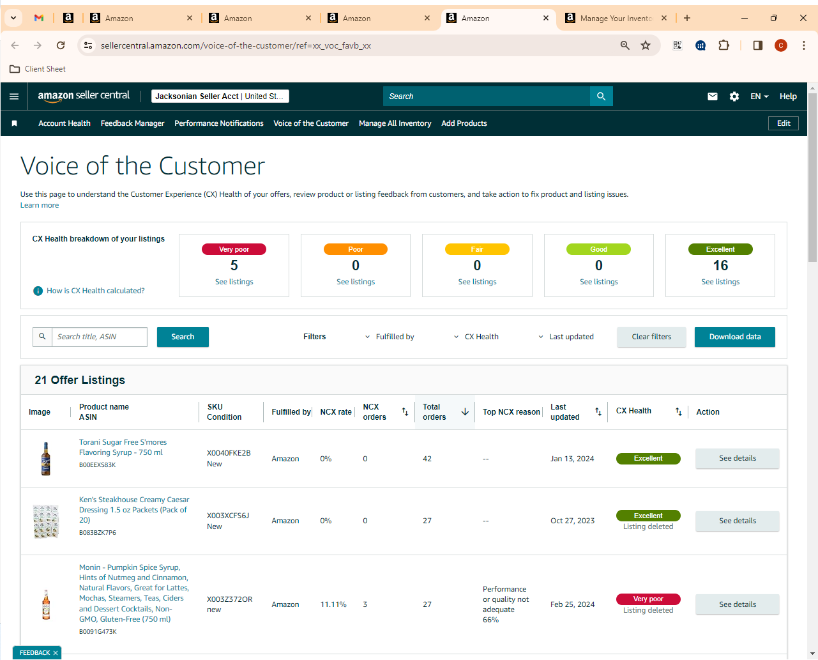Click the zoom magnifier icon in the address bar
This screenshot has height=660, width=818.
(625, 45)
